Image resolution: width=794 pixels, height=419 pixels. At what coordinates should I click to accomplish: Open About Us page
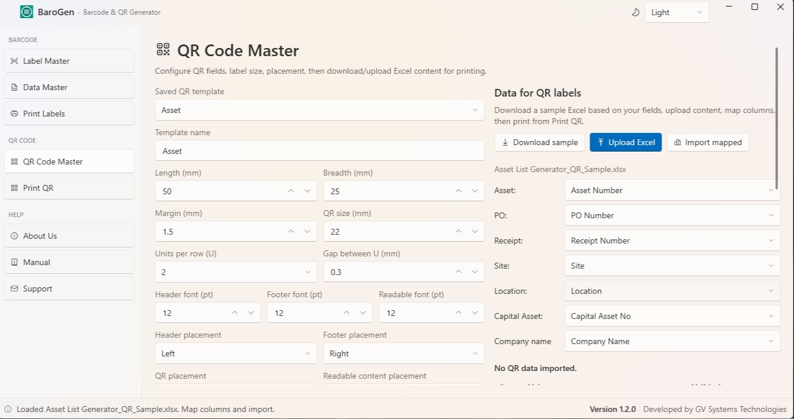[69, 236]
